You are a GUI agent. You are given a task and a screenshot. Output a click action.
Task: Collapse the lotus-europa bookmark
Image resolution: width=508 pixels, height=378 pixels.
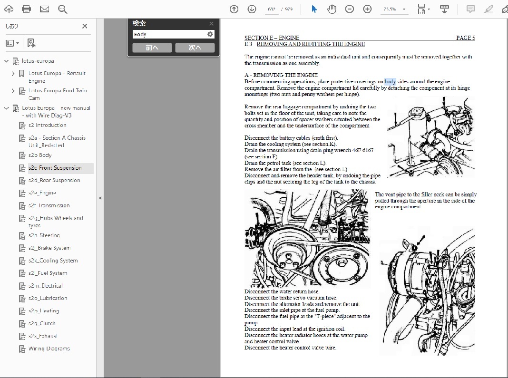pos(6,61)
